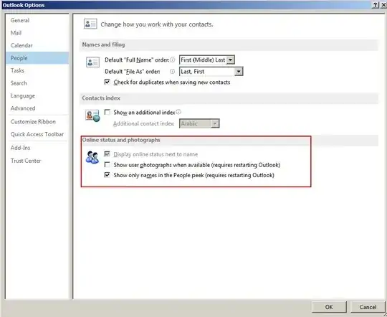Toggle Display online status next to name
Screen dimensions: 387x317
107,154
